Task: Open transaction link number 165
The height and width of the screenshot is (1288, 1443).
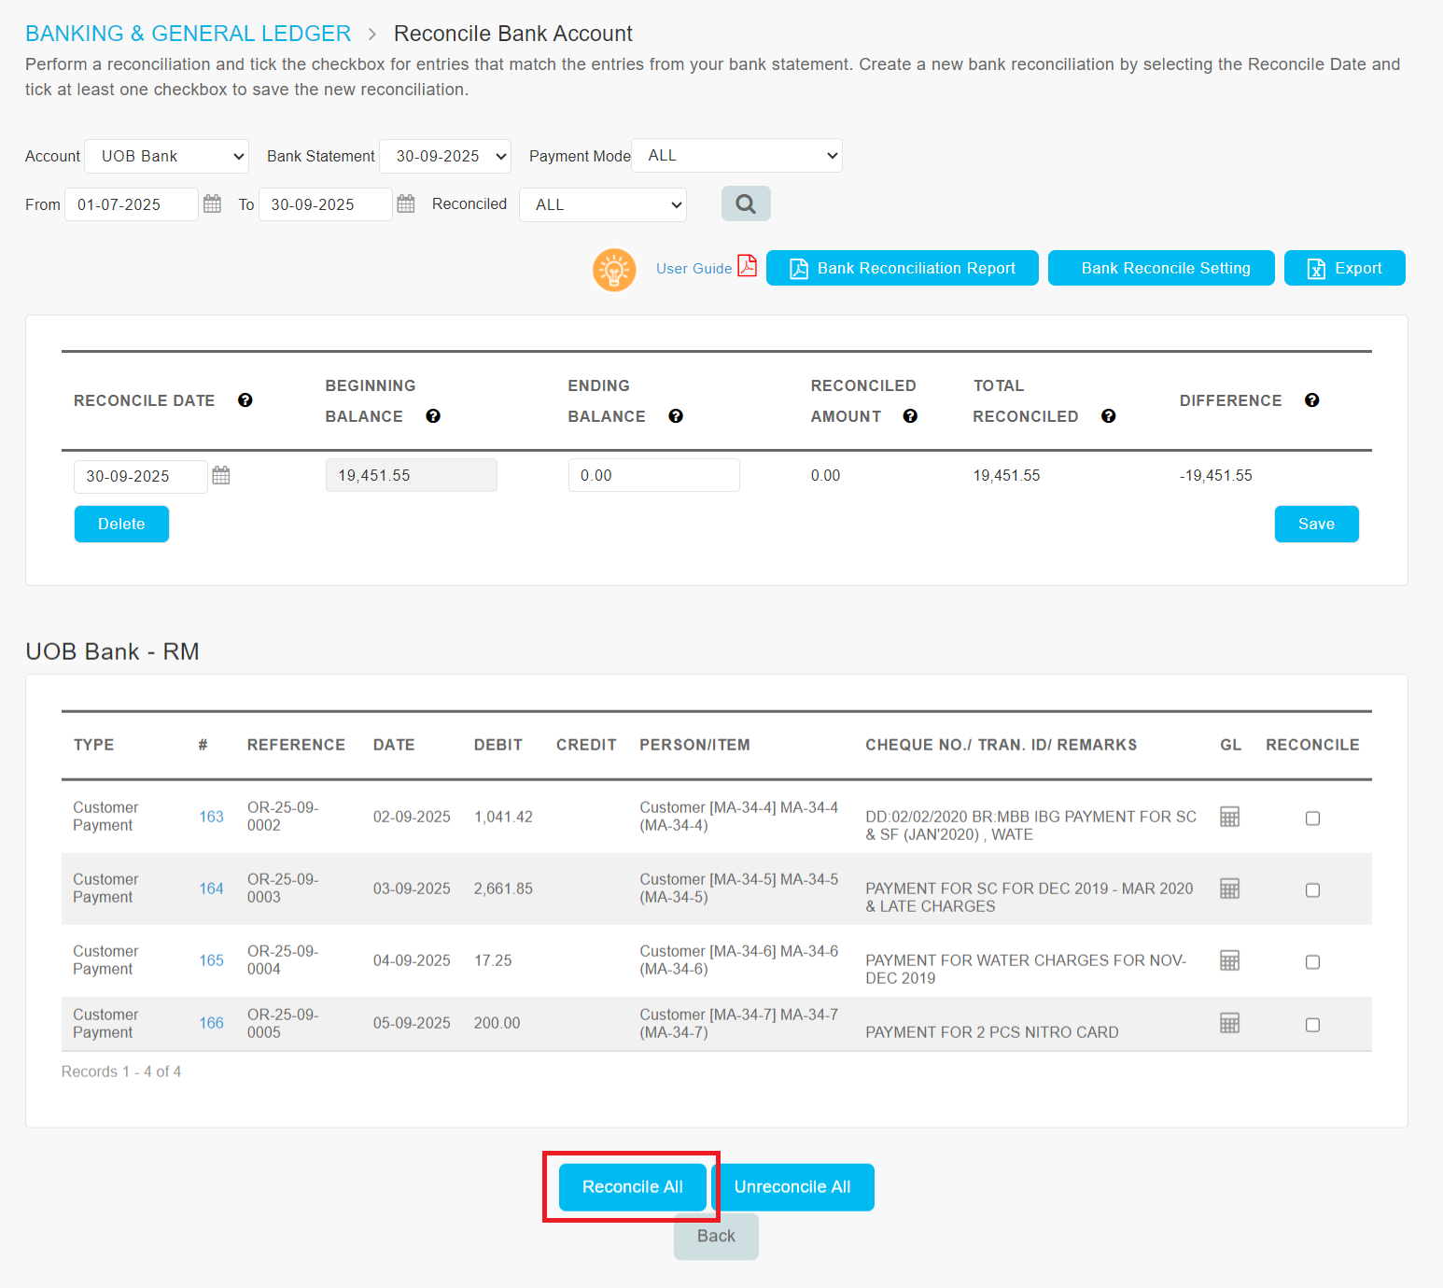Action: (x=211, y=960)
